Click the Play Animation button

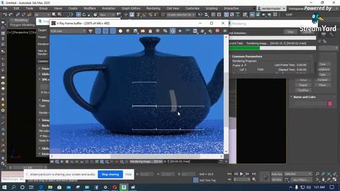pyautogui.click(x=241, y=174)
